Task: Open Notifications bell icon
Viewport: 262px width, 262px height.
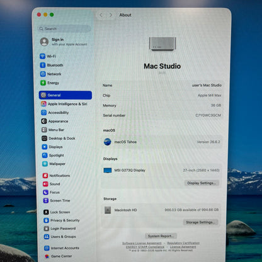Action: click(x=45, y=176)
